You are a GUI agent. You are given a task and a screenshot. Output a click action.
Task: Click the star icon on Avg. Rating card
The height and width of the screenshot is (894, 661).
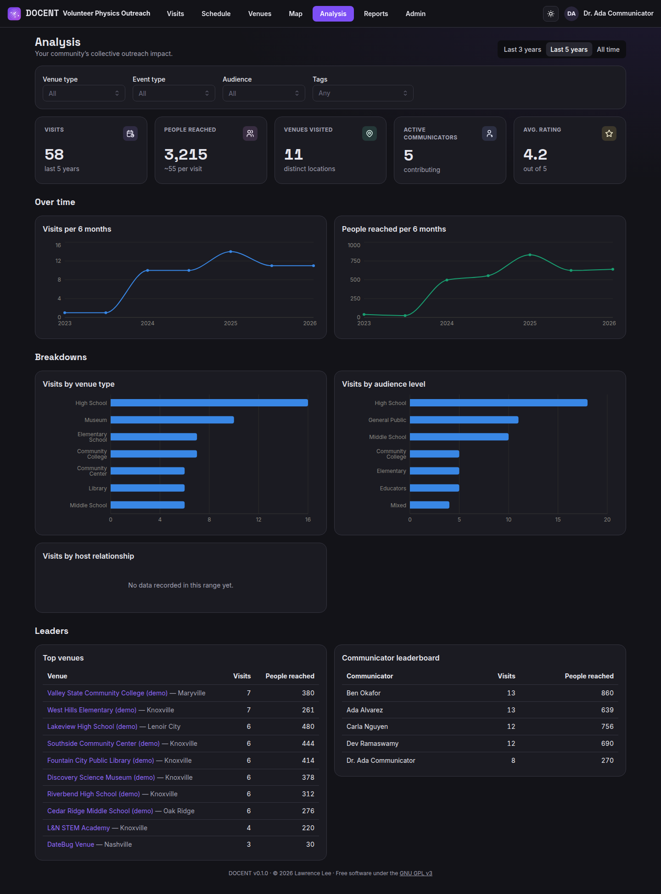[609, 133]
